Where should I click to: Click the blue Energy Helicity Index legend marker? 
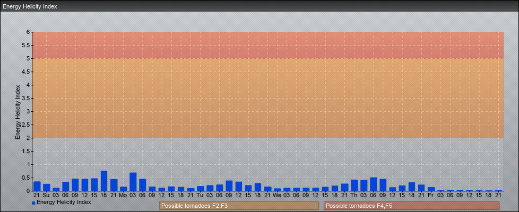coord(33,202)
